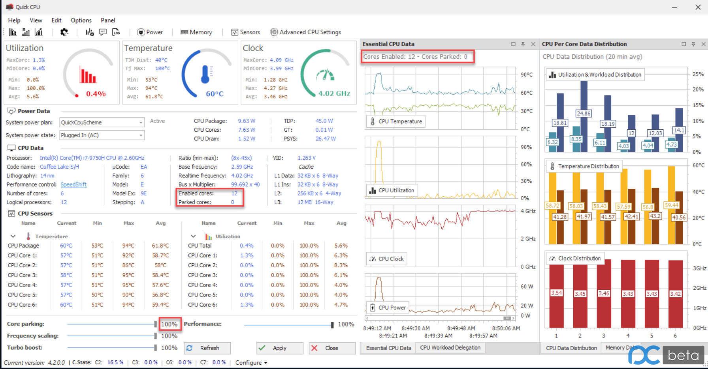Screen dimensions: 708x369
Task: Pin the Essential CPU Data panel
Action: pos(523,44)
